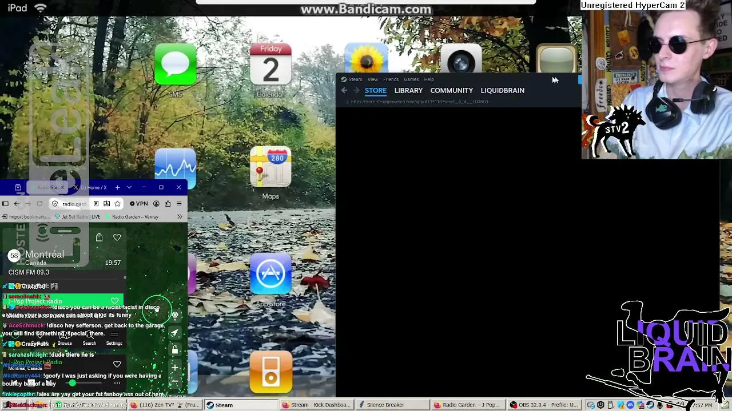Open Jet Set Radio LIVE bookmark
732x411 pixels.
pos(77,217)
